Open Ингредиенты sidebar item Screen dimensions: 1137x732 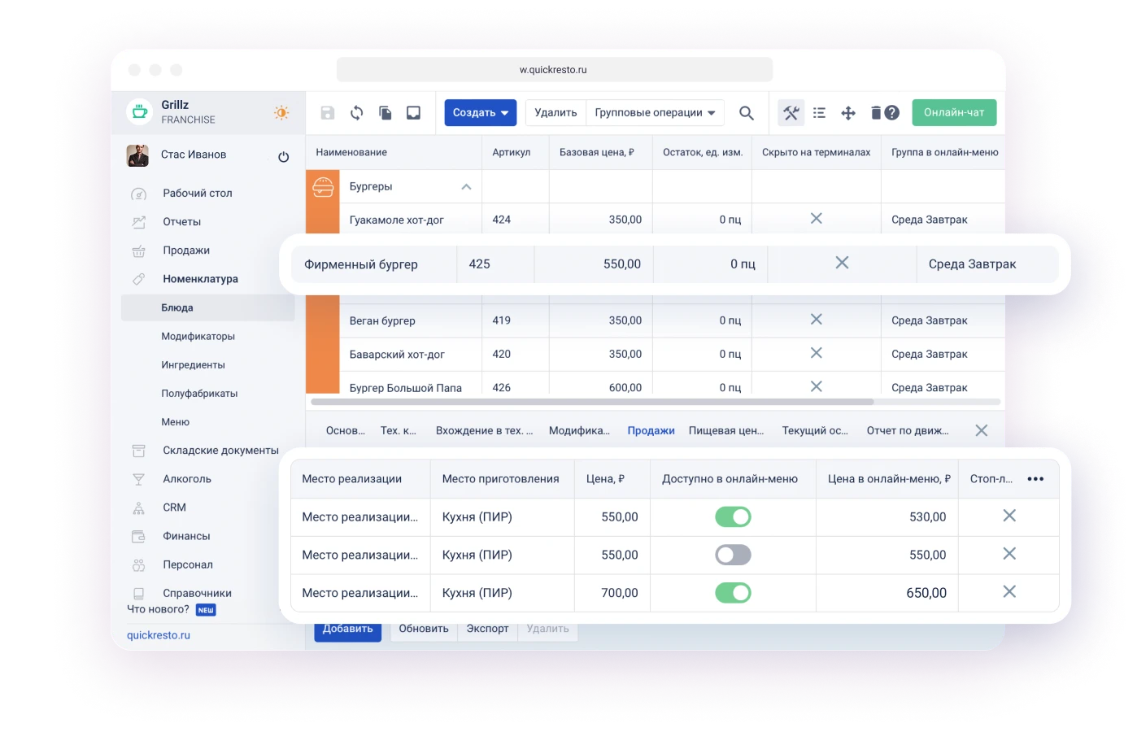pos(193,365)
